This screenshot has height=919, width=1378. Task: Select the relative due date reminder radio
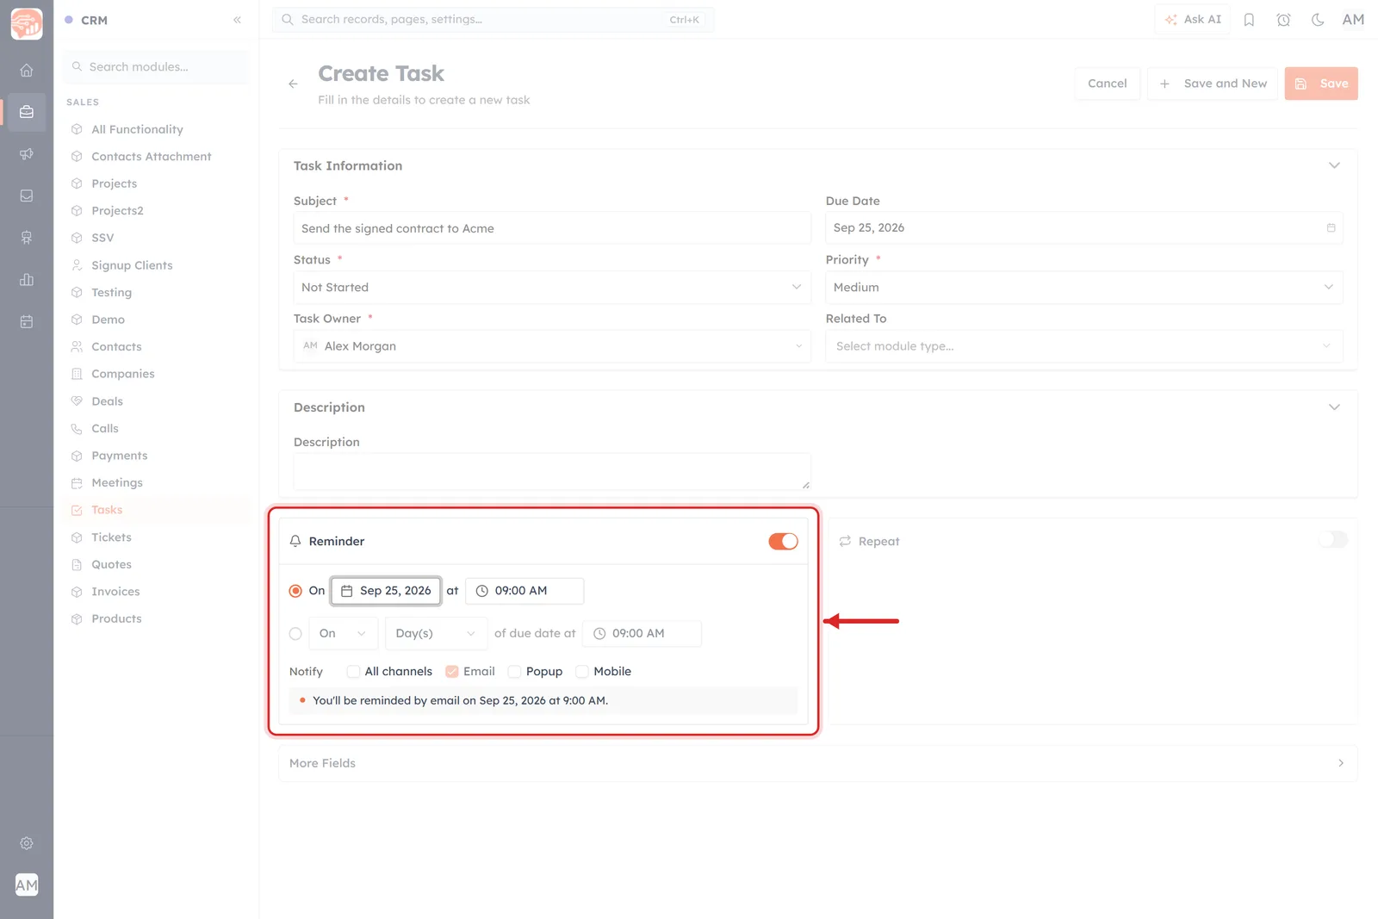coord(295,634)
